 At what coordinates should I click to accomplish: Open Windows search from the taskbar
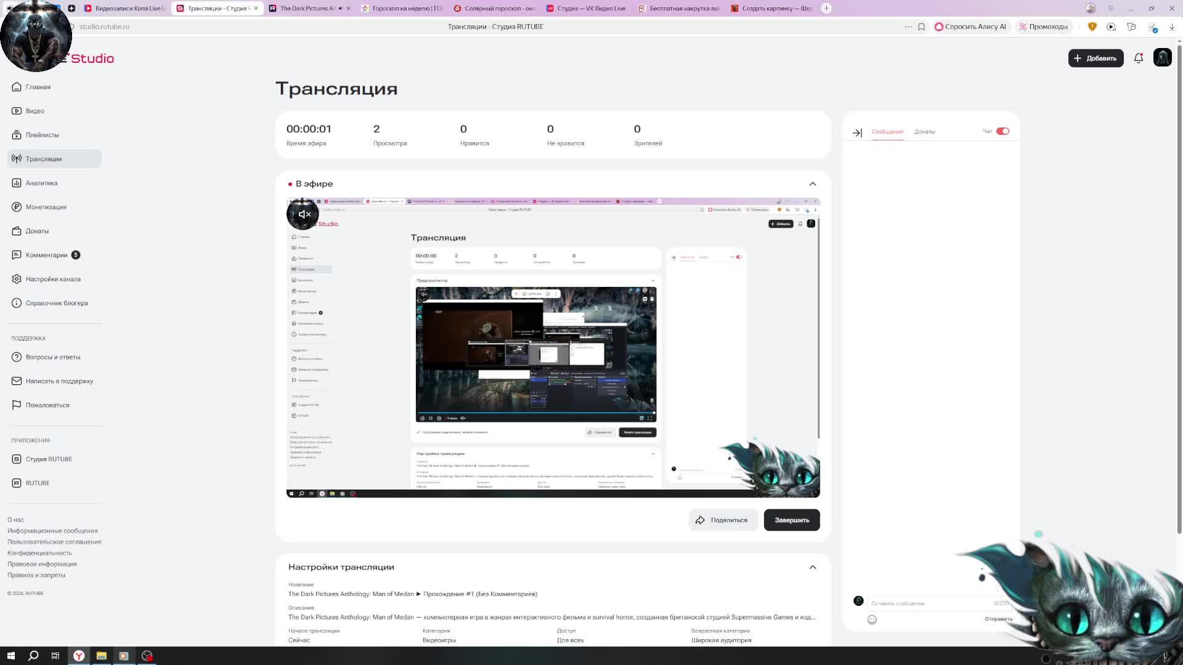[33, 656]
